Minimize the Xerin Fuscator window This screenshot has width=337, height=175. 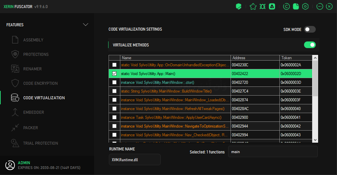tap(320, 7)
